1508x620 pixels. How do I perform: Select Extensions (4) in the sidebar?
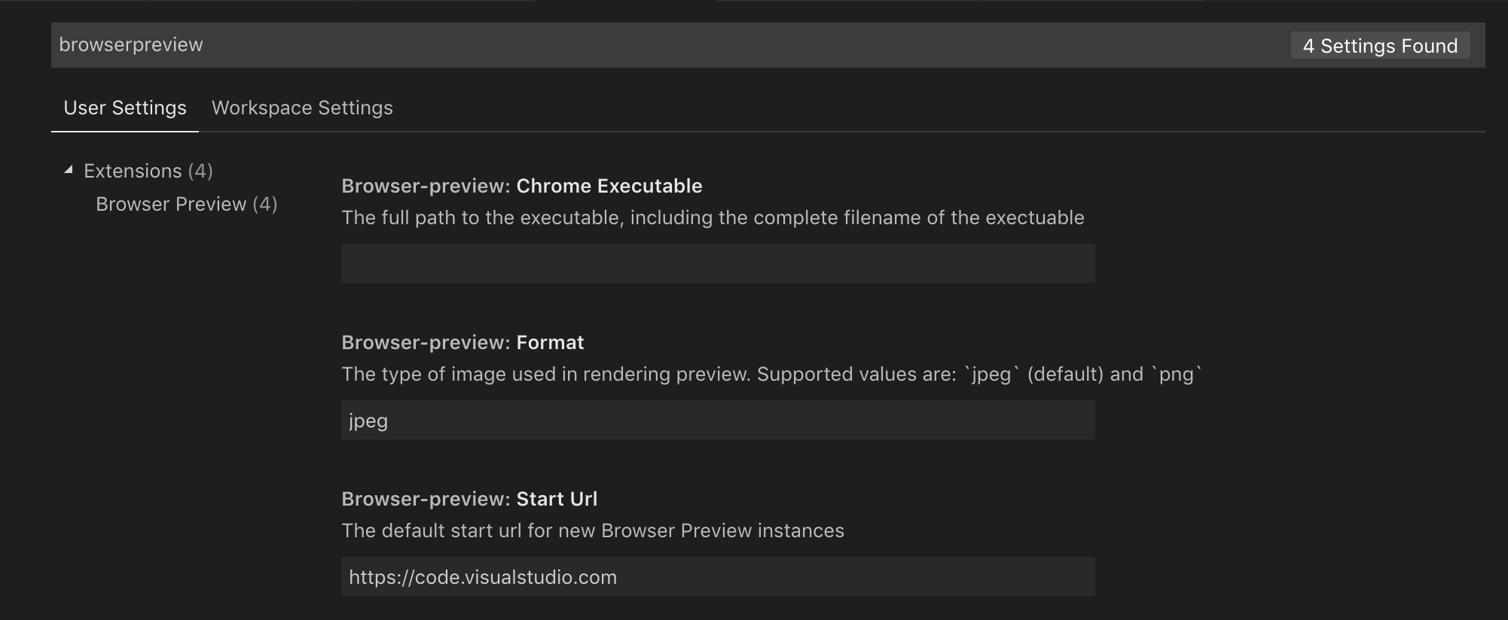click(x=148, y=171)
